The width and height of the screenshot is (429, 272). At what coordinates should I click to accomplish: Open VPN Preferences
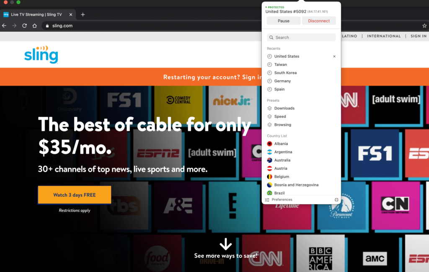pos(282,200)
